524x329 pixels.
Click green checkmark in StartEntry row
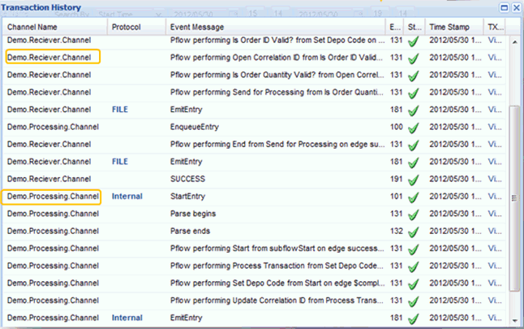414,197
